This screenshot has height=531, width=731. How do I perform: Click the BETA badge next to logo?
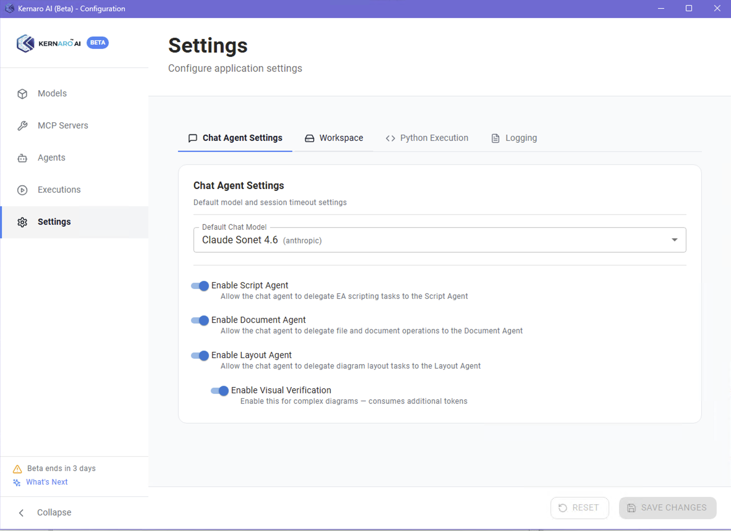click(98, 43)
